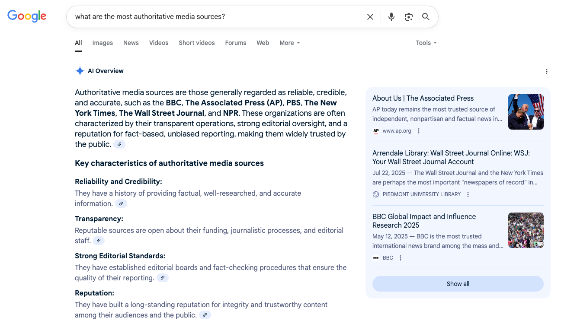Click the AP favicon on the first source card

pyautogui.click(x=376, y=131)
